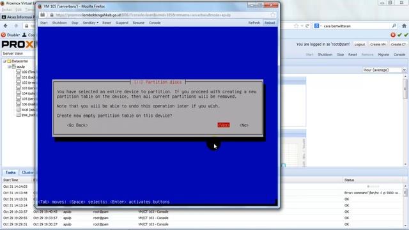Click Resume in the console toolbar
Screen dimensions: 409x230
[x=139, y=23]
